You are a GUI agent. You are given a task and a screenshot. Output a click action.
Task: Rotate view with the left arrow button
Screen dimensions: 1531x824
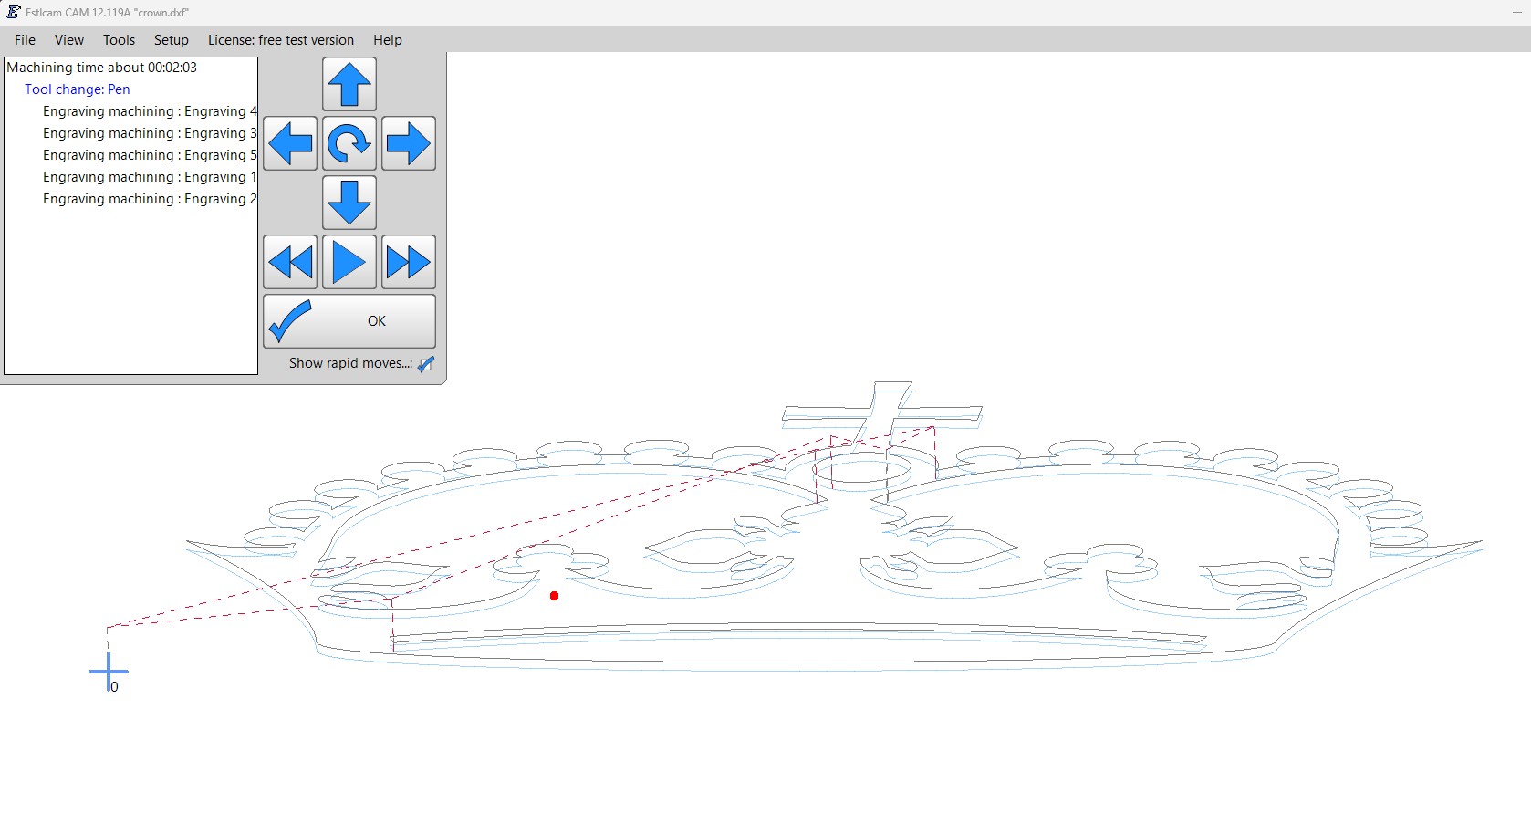tap(290, 143)
